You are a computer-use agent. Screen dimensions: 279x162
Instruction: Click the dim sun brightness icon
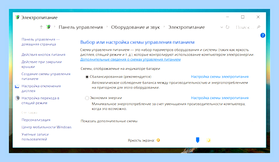pos(158,140)
